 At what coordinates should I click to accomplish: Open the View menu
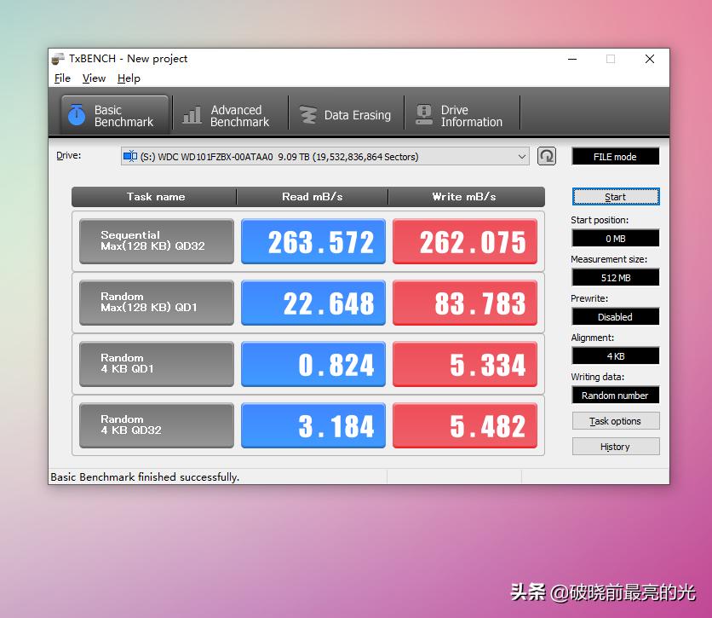tap(94, 78)
